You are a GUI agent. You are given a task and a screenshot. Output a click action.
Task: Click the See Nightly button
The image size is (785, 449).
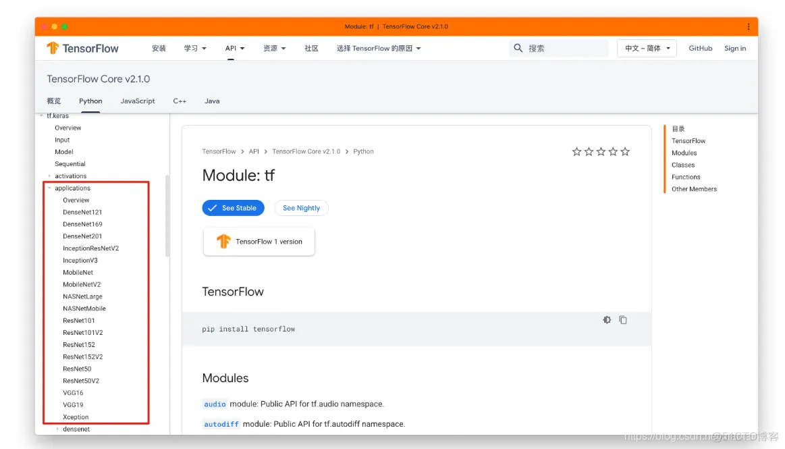pos(302,208)
